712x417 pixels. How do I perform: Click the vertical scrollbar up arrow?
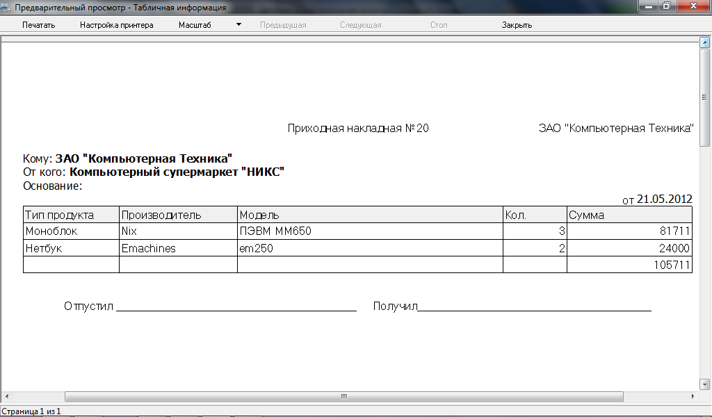(705, 43)
